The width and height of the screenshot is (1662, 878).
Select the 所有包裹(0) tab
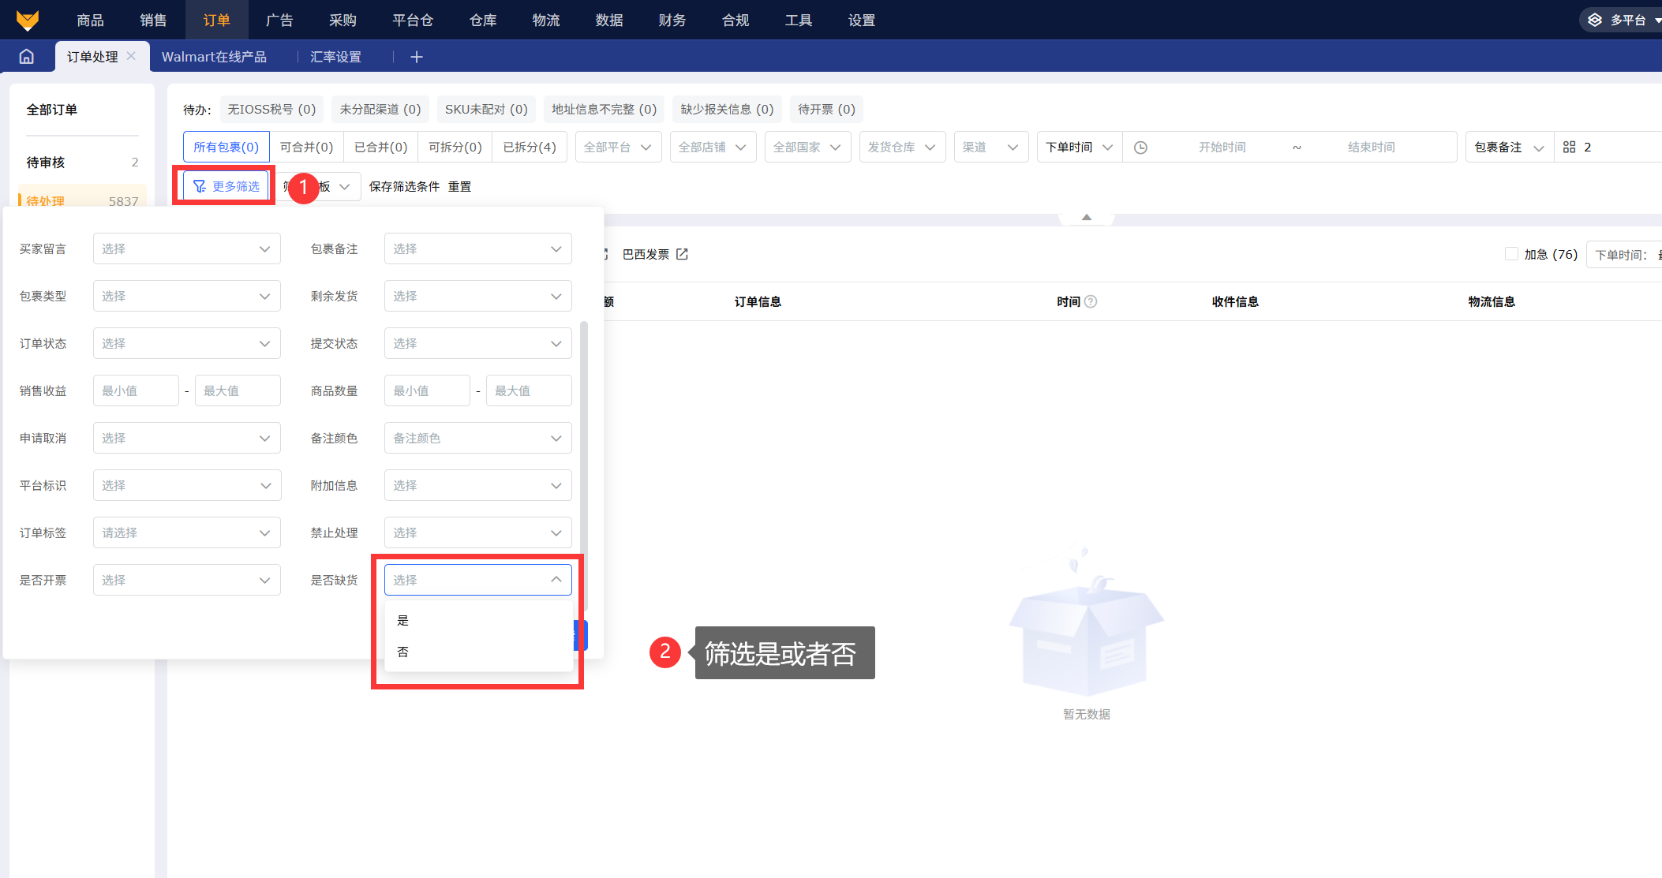click(x=226, y=148)
